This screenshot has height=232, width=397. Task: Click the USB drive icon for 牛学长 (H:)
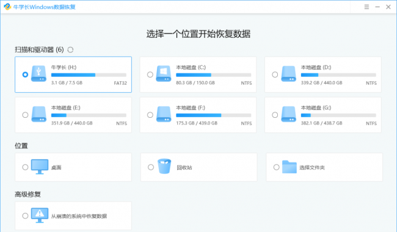(x=38, y=74)
